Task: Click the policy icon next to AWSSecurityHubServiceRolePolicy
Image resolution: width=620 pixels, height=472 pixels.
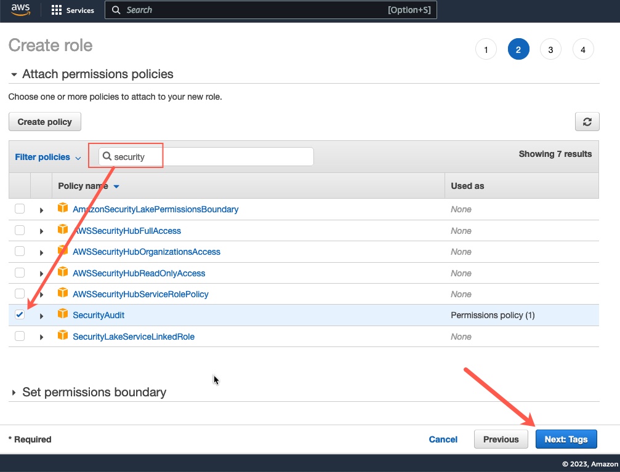Action: point(62,294)
